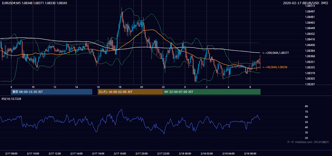The height and width of the screenshot is (156, 332).
Task: Click RSI scale level 40
Action: (x=306, y=127)
